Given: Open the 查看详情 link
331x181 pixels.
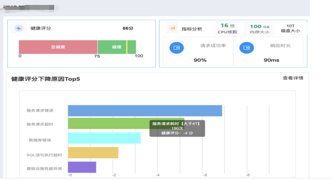Looking at the screenshot, I should [293, 78].
